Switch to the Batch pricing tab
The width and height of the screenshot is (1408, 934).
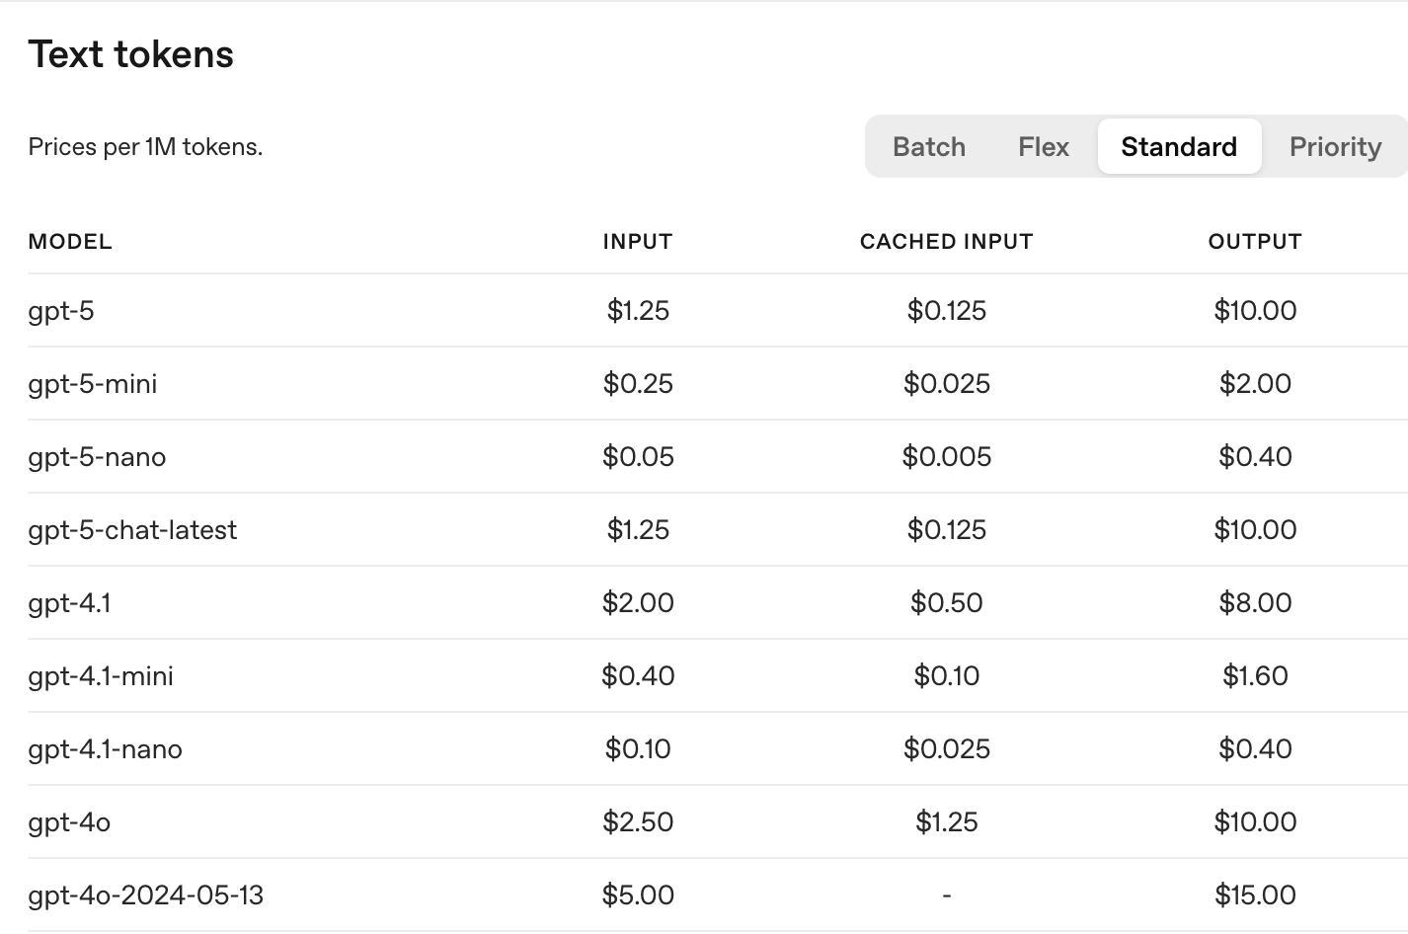coord(928,146)
